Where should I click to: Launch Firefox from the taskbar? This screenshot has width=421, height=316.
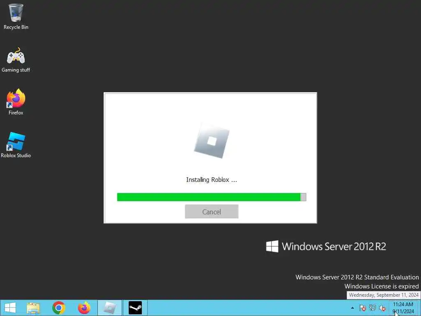(x=84, y=308)
